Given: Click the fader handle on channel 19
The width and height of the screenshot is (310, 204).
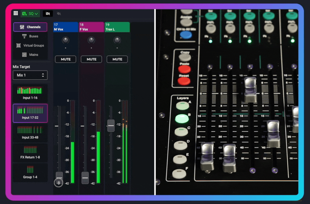Looking at the screenshot, I should coord(111,125).
